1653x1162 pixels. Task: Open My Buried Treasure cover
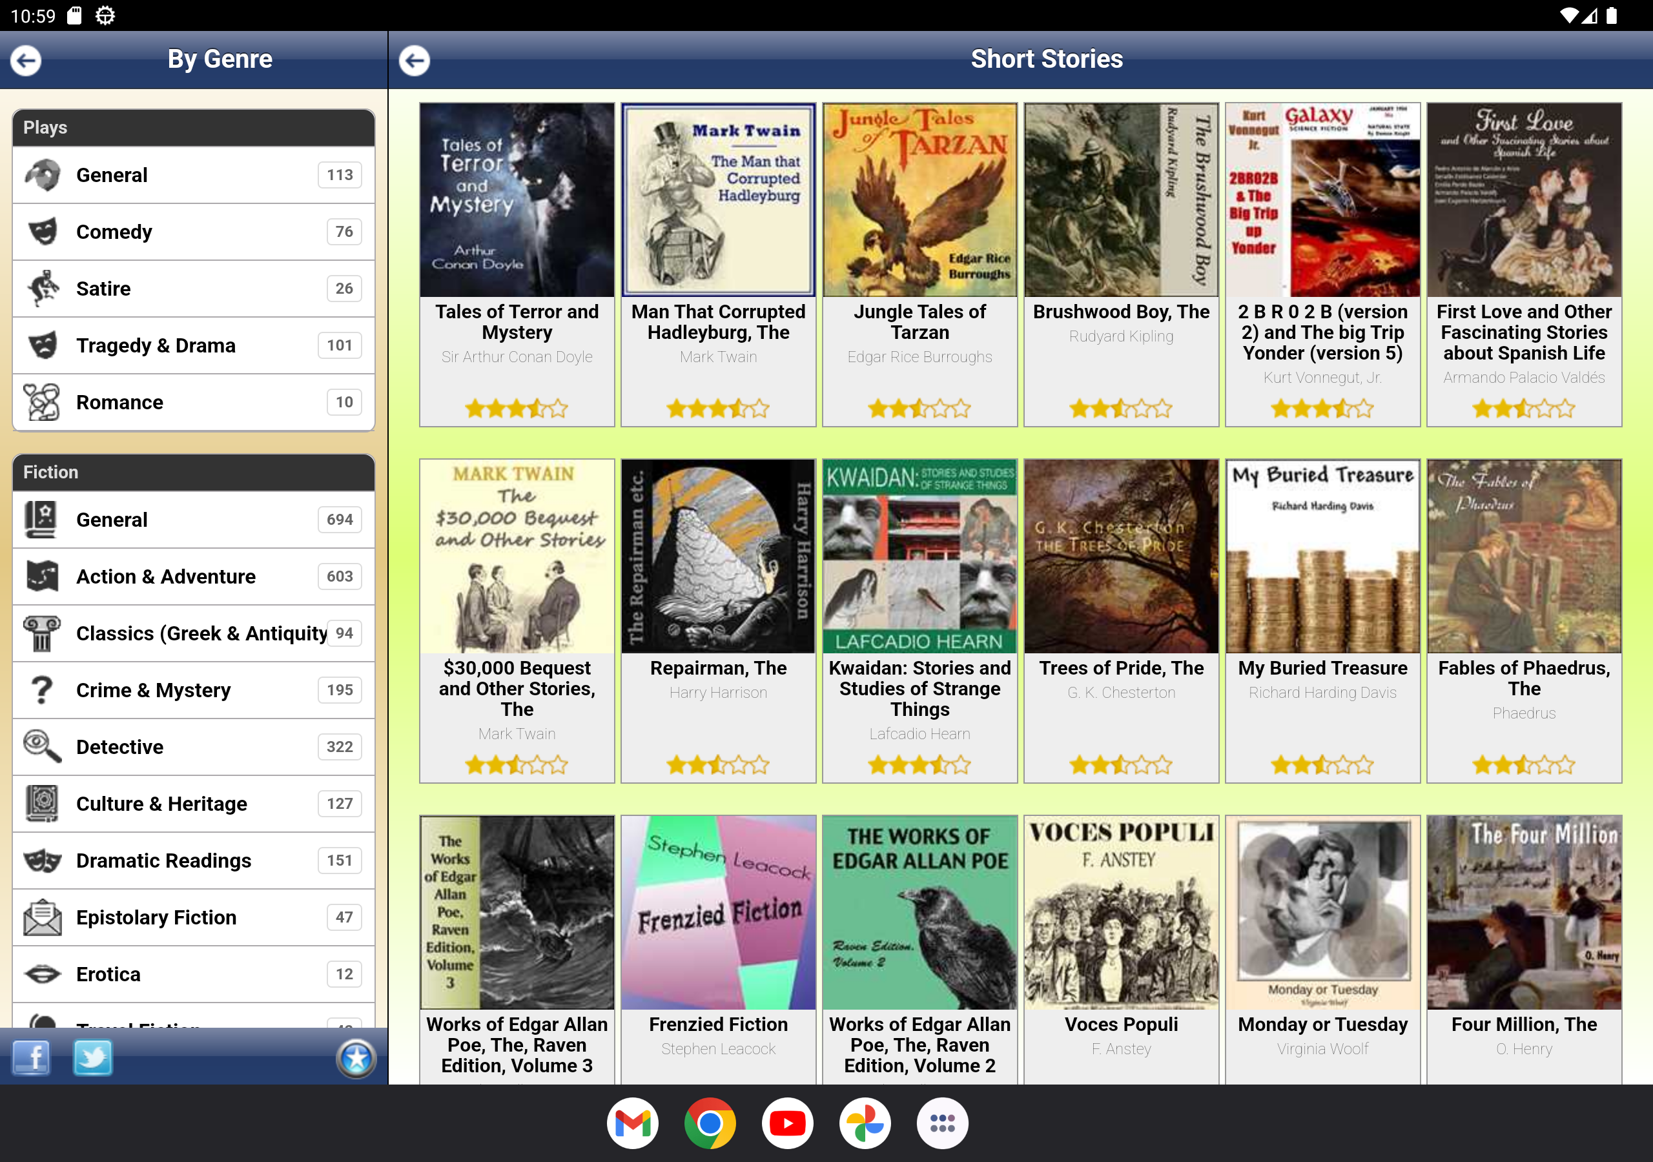(x=1323, y=556)
